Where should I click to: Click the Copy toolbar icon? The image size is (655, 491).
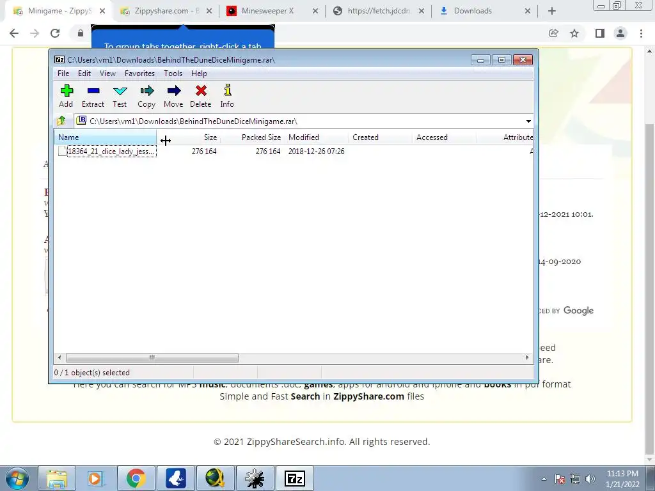click(146, 96)
